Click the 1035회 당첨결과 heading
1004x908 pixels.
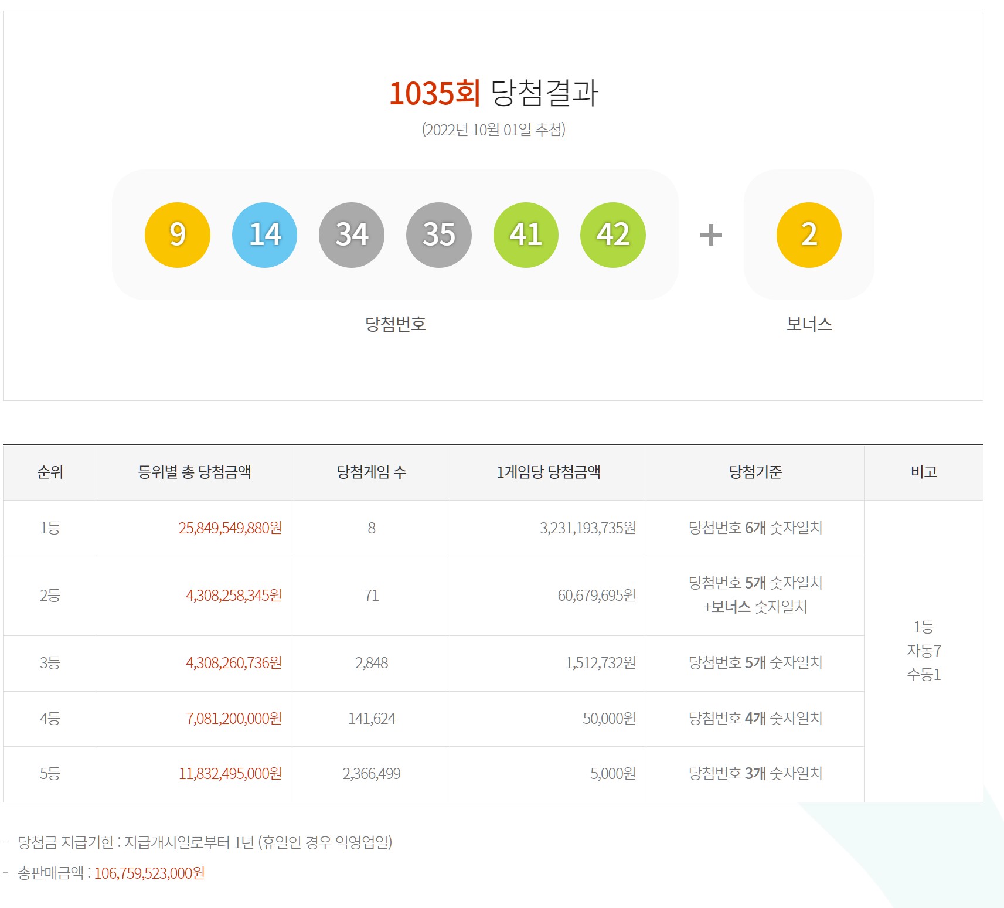494,93
